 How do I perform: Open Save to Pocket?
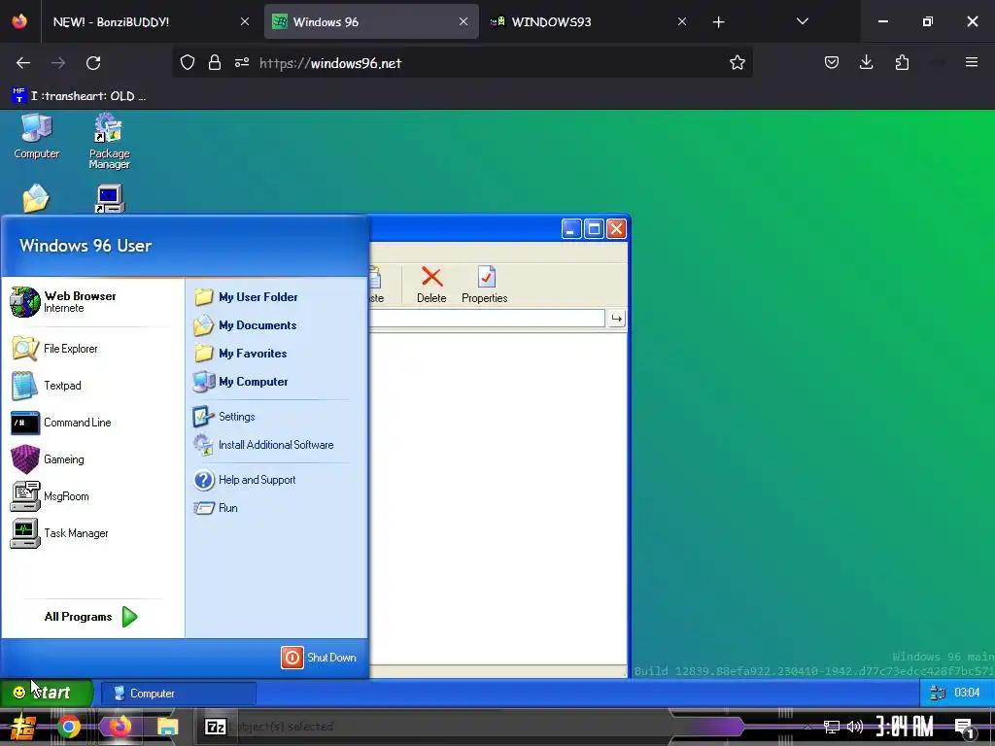tap(832, 62)
